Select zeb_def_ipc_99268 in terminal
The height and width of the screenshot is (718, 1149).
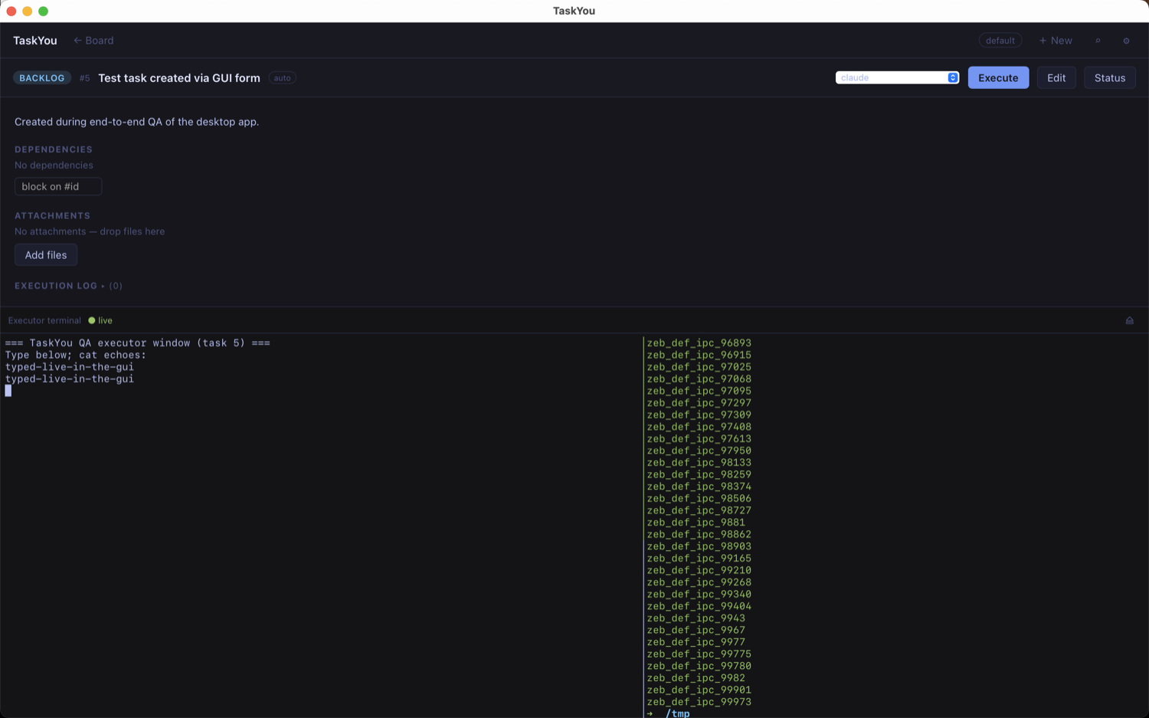click(699, 582)
